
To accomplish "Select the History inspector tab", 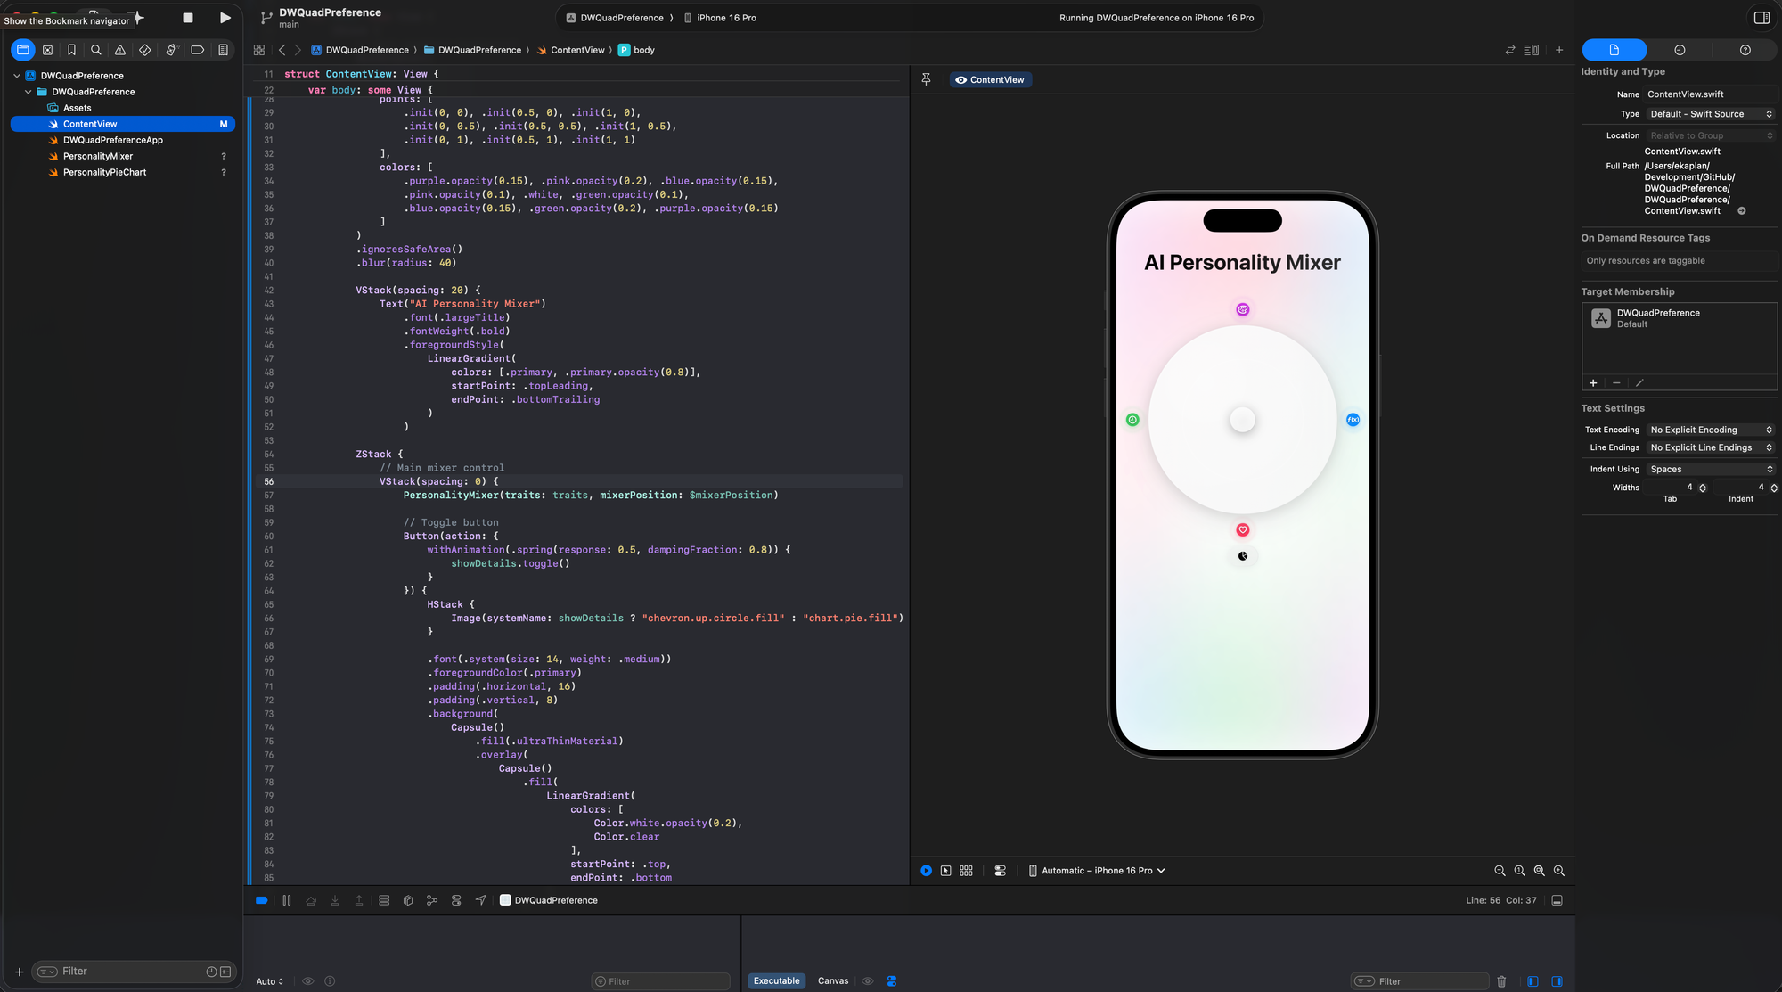I will coord(1680,50).
